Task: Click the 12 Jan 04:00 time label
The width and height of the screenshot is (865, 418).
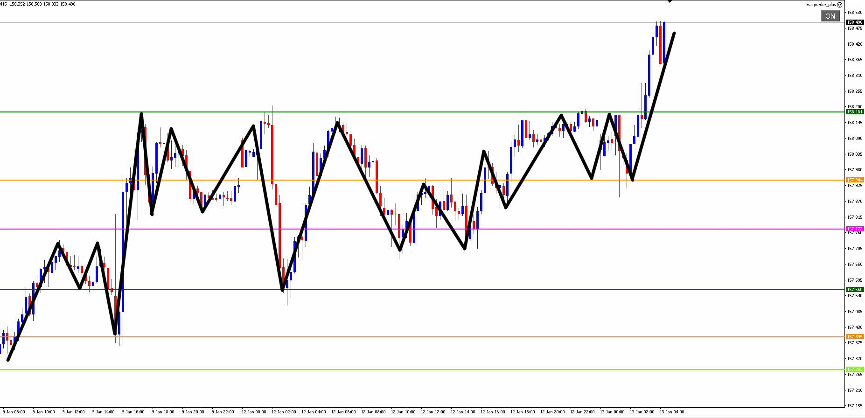Action: (x=314, y=412)
